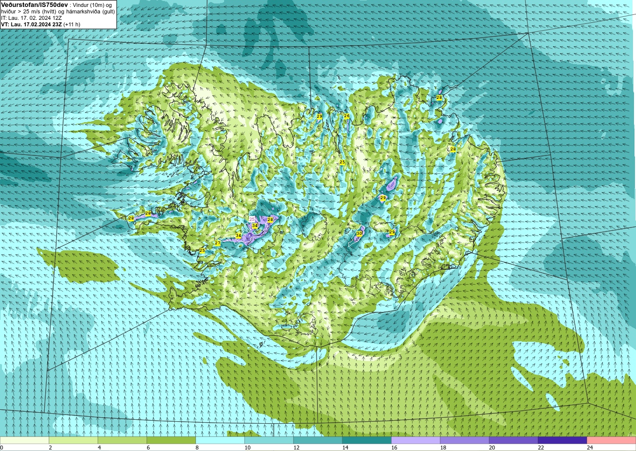Pick the 16–18 m/s lavender legend swatch
Viewport: 636px width, 451px height.
click(416, 440)
